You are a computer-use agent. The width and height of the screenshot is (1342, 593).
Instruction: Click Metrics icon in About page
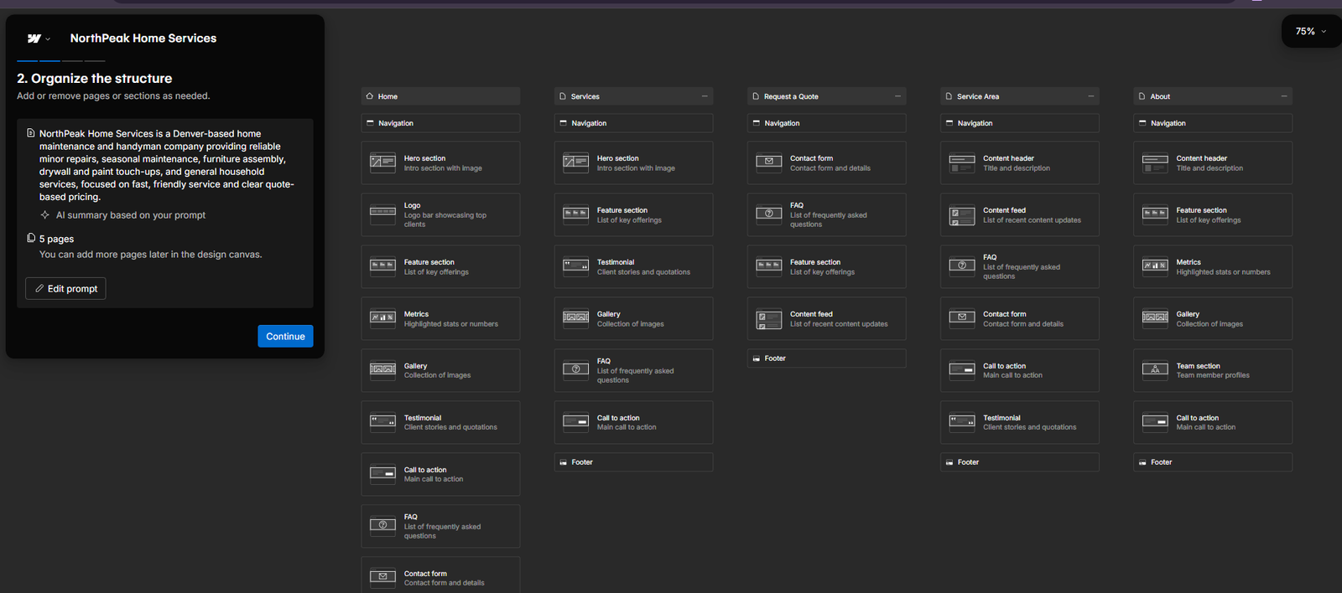pos(1155,266)
